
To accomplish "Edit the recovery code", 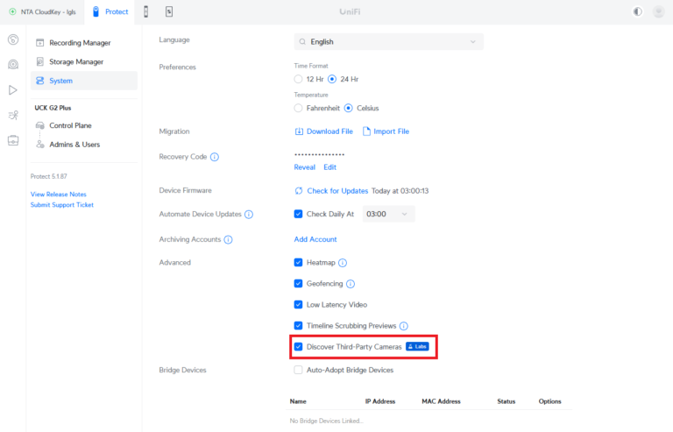I will pos(329,167).
